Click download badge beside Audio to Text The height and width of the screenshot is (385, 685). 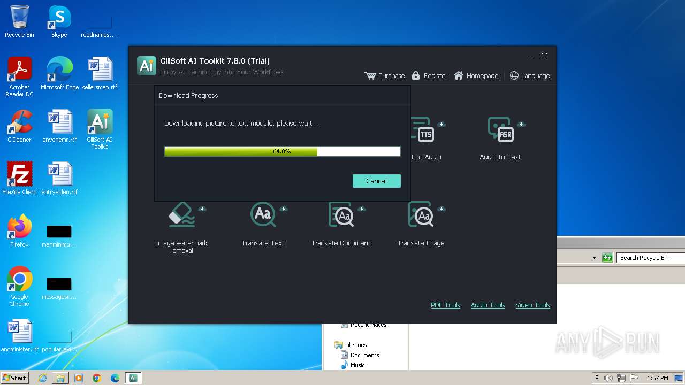[x=521, y=124]
